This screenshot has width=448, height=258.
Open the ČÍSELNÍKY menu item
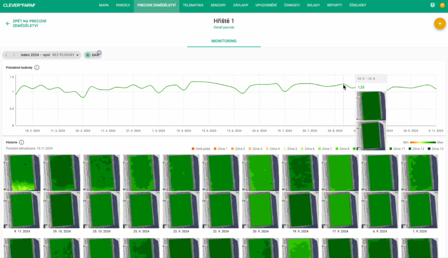(358, 5)
